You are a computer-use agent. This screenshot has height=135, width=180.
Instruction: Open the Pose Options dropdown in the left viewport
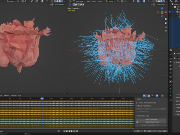(x=60, y=4)
